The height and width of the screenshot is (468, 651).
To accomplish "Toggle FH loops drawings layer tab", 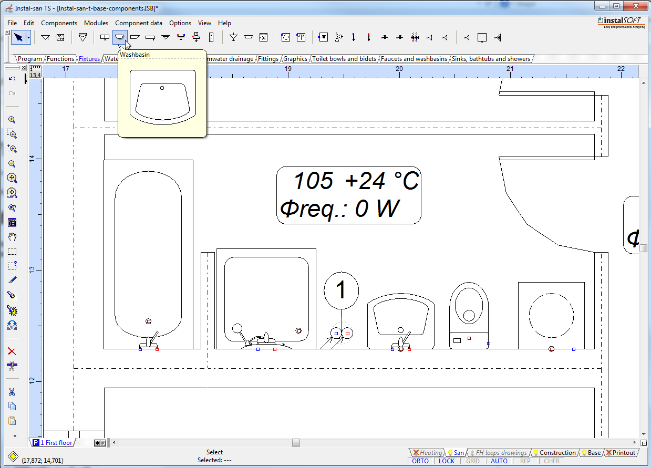I will click(498, 453).
